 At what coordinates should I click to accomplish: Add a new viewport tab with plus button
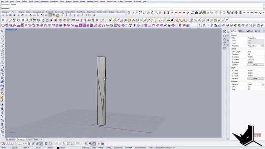(x=41, y=139)
